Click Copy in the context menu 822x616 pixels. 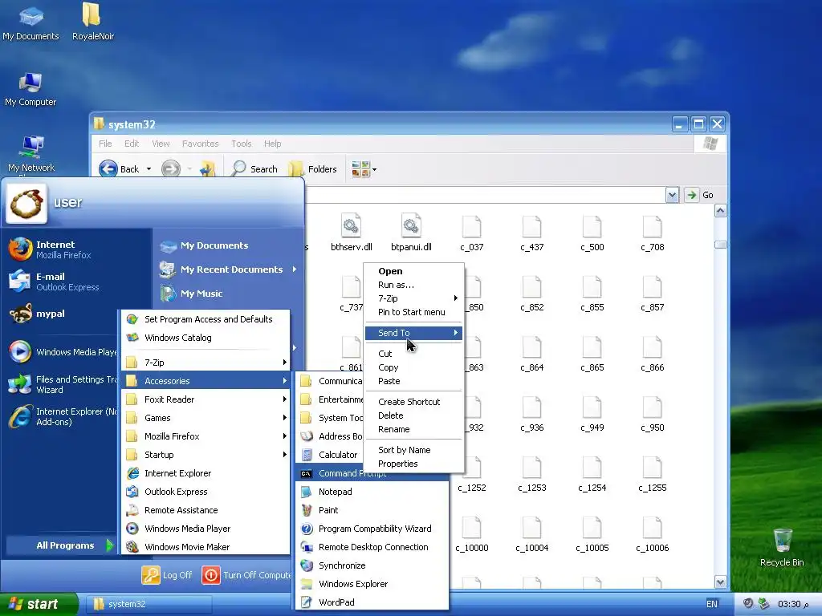413,367
